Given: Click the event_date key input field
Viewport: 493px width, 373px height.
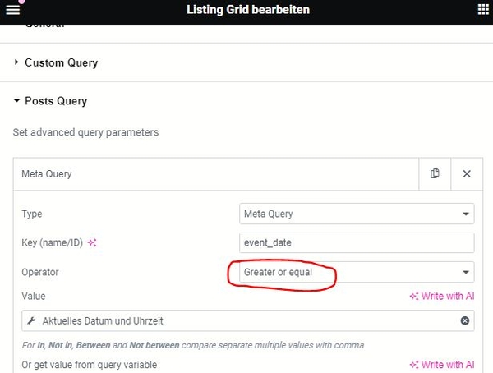Looking at the screenshot, I should 357,243.
